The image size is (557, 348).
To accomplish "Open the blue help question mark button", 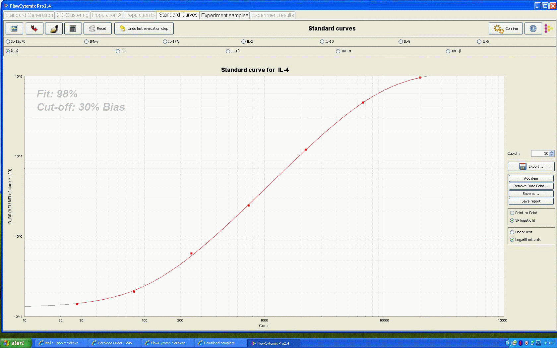I will click(533, 29).
